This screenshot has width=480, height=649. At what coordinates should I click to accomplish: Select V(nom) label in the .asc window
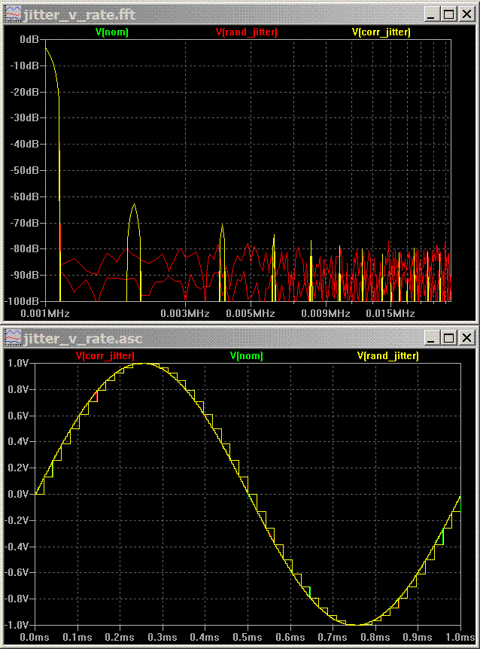click(247, 356)
